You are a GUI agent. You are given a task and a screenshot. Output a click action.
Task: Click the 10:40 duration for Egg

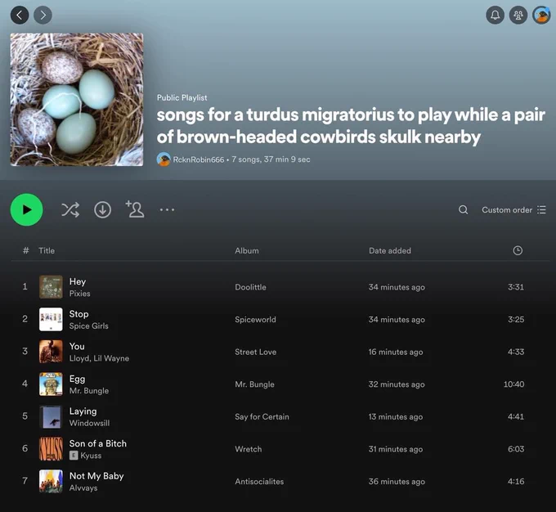click(x=513, y=384)
